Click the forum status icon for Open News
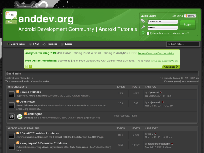 click(12, 105)
